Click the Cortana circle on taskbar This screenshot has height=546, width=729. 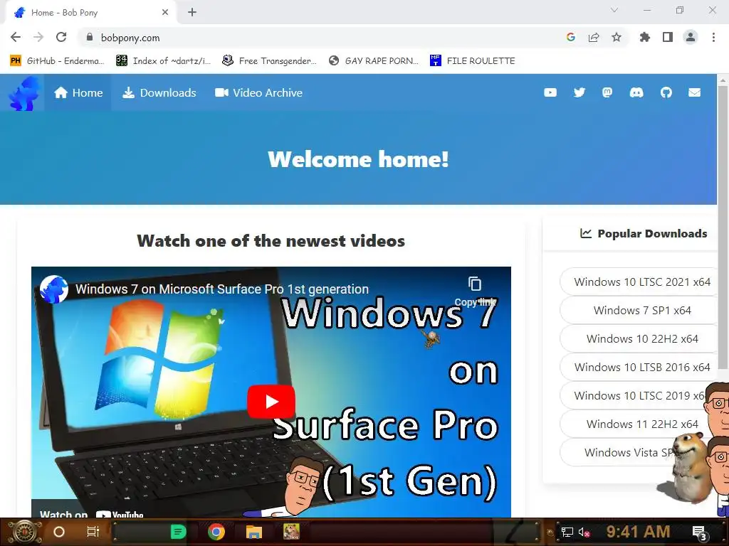point(59,532)
